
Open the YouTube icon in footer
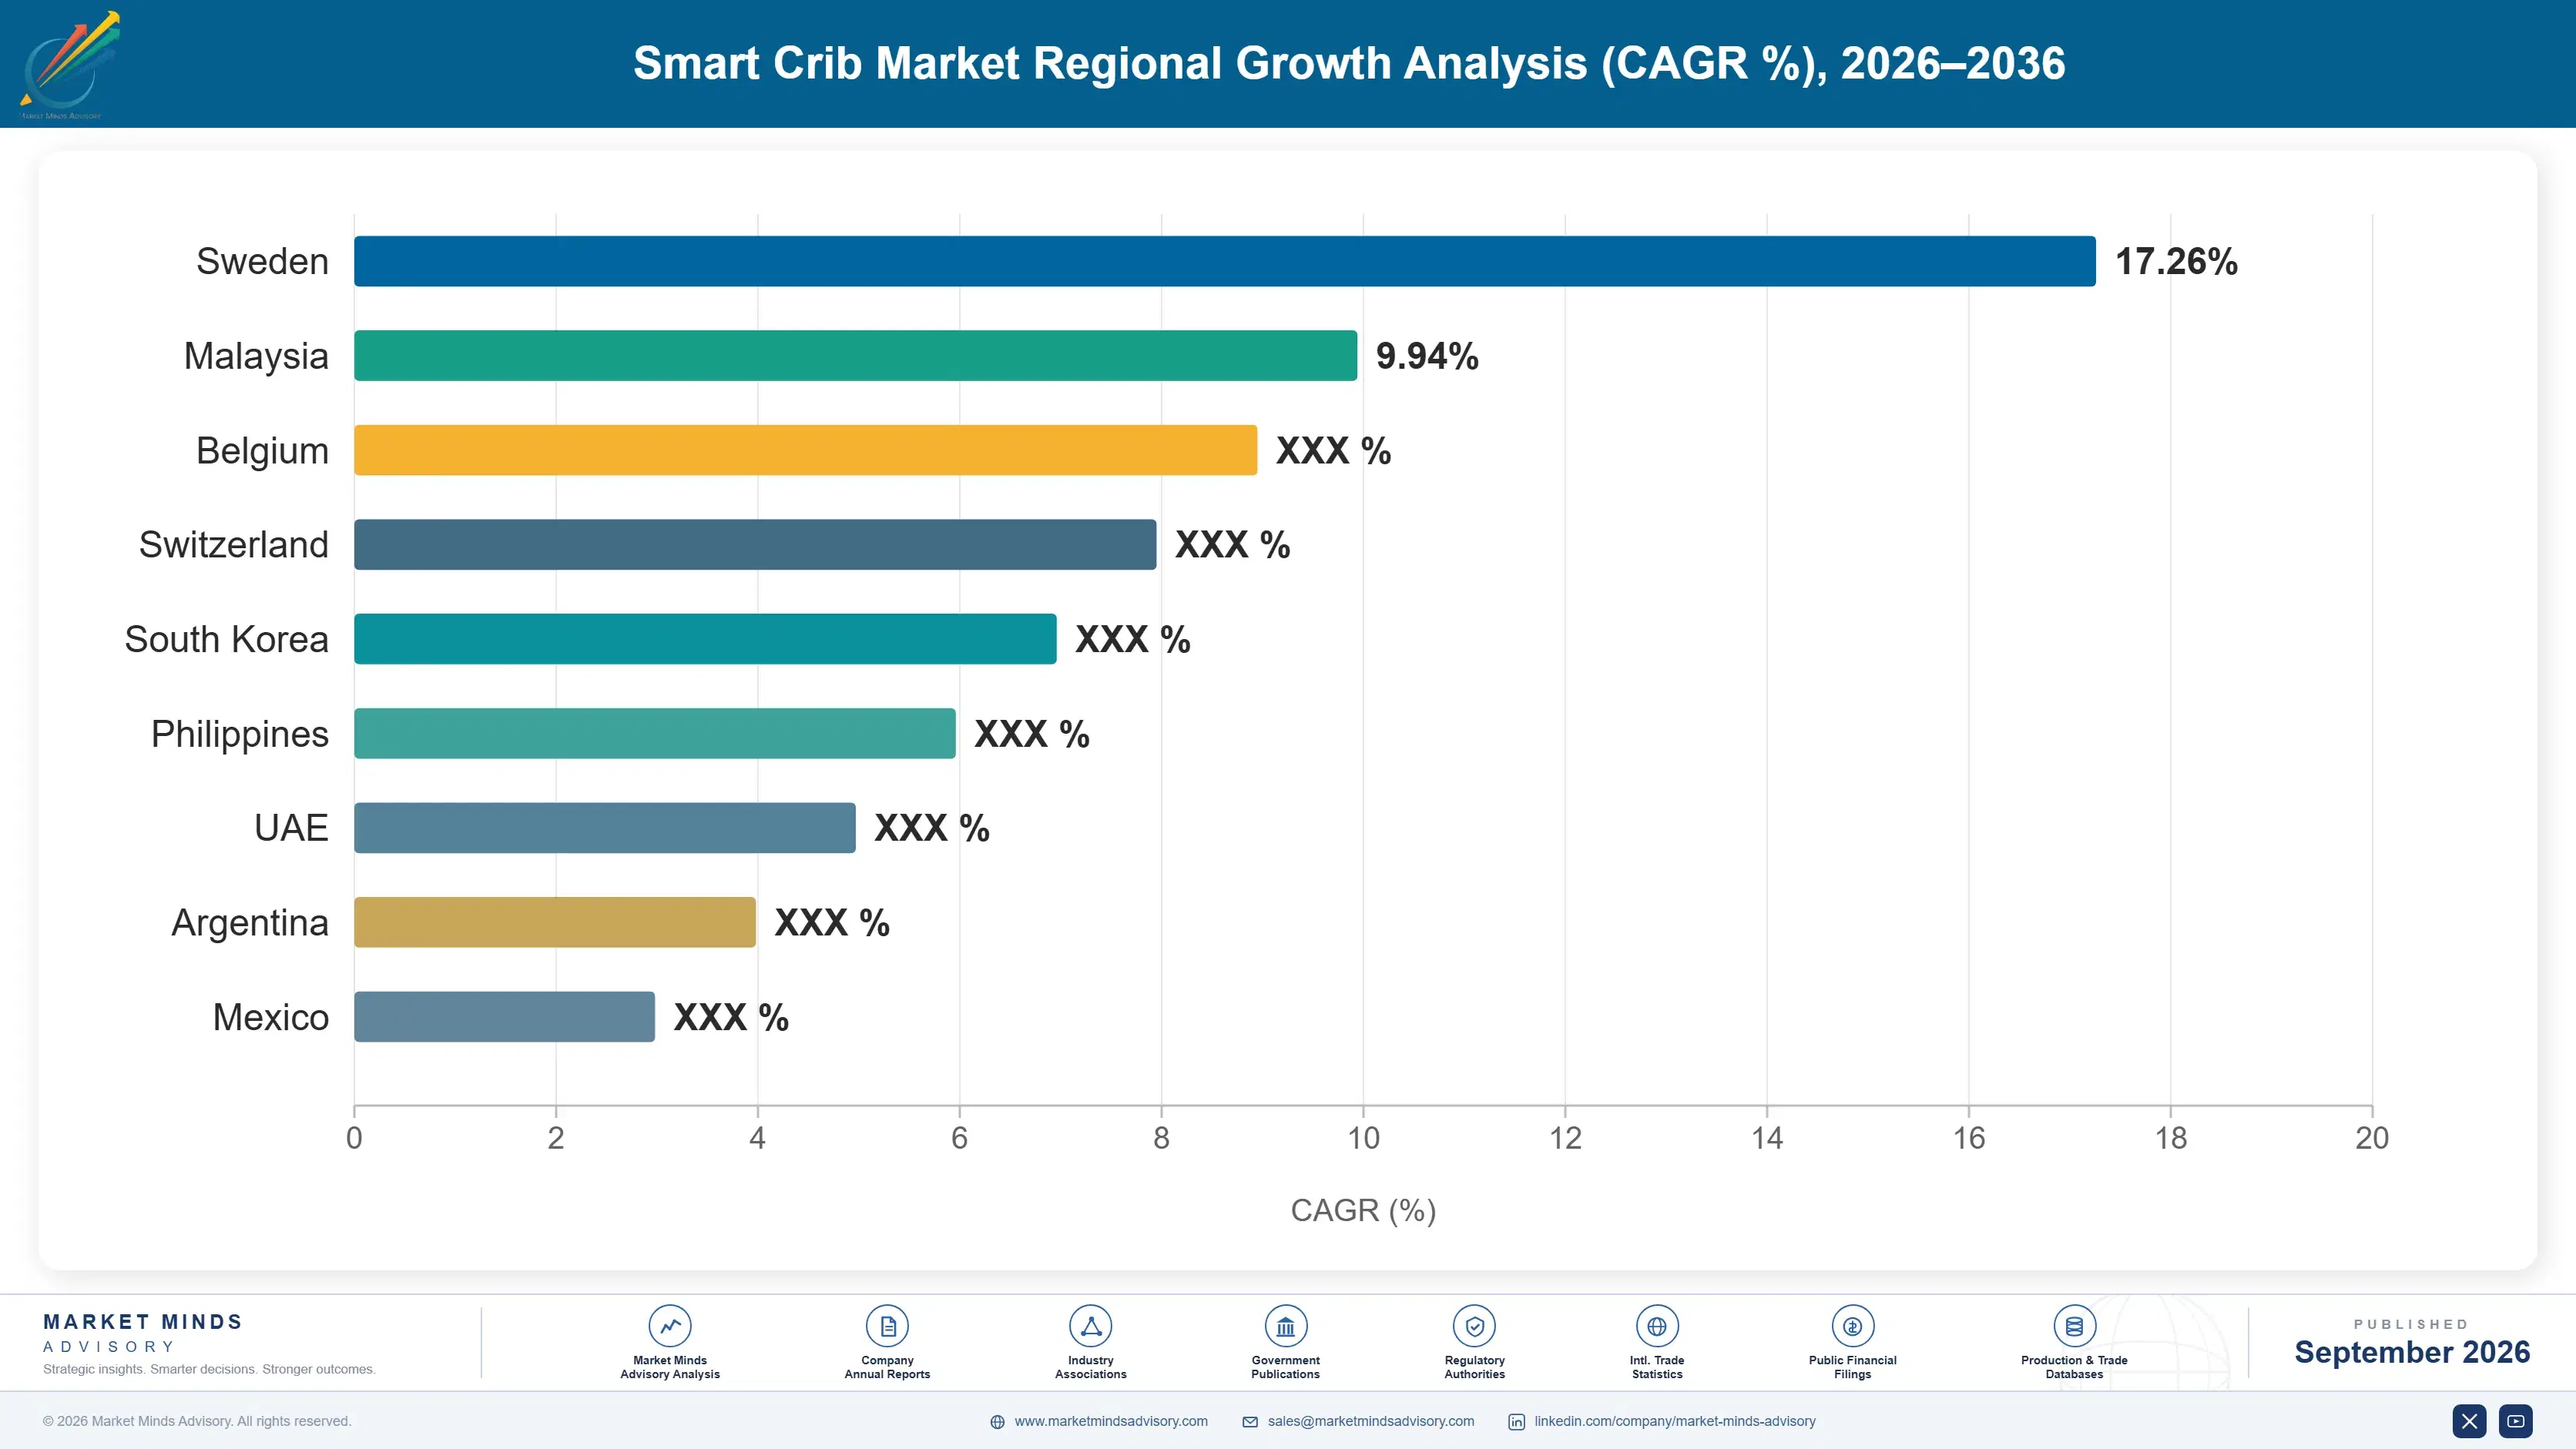pyautogui.click(x=2516, y=1421)
